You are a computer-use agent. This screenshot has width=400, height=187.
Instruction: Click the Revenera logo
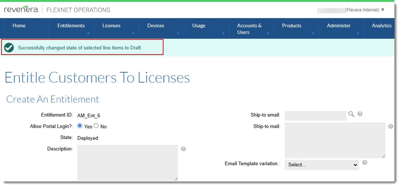pyautogui.click(x=21, y=9)
